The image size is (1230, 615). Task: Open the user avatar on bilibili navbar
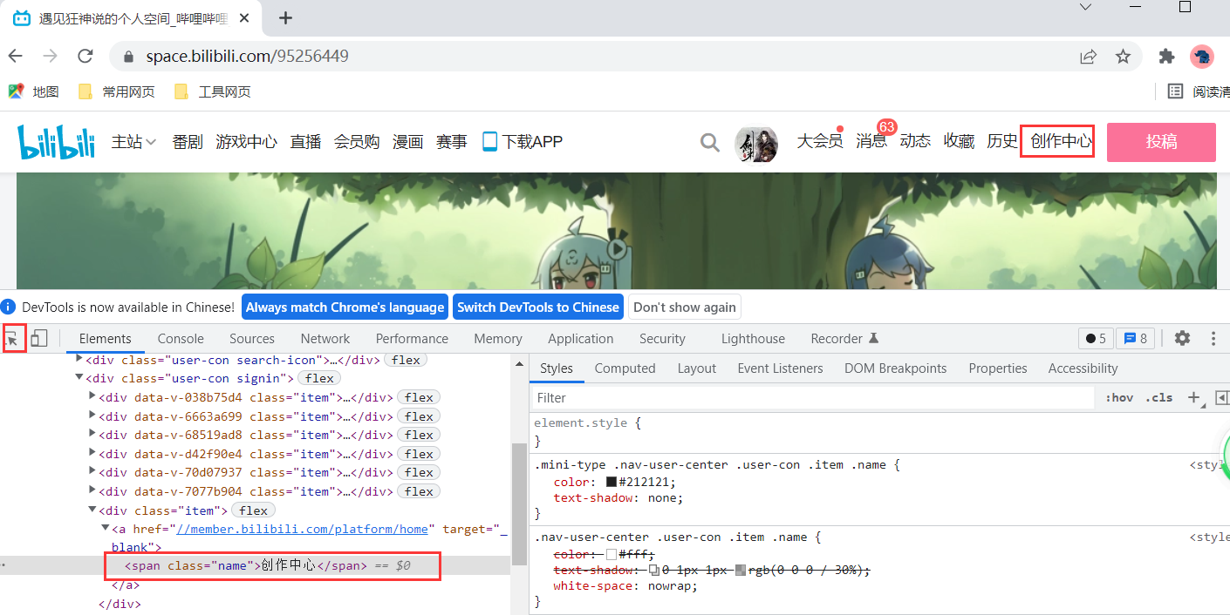coord(755,143)
